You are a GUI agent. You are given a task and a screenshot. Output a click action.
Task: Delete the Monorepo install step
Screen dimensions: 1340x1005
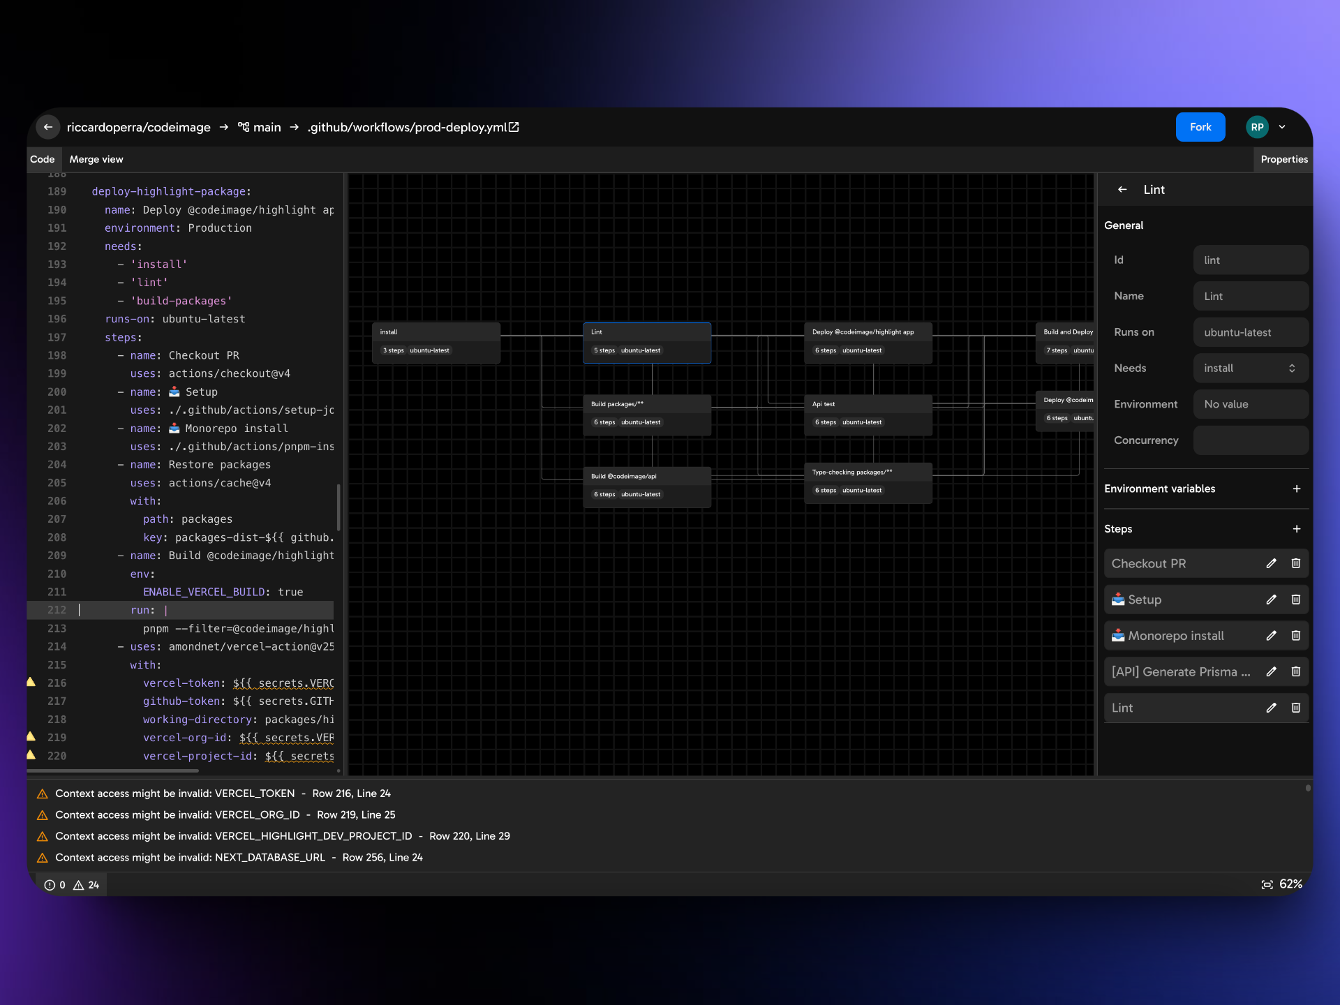point(1296,636)
